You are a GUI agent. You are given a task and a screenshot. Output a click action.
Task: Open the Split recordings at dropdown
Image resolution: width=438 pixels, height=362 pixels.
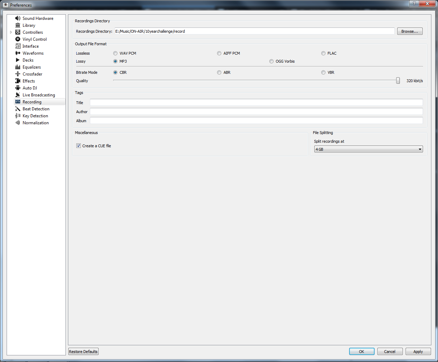click(x=368, y=149)
